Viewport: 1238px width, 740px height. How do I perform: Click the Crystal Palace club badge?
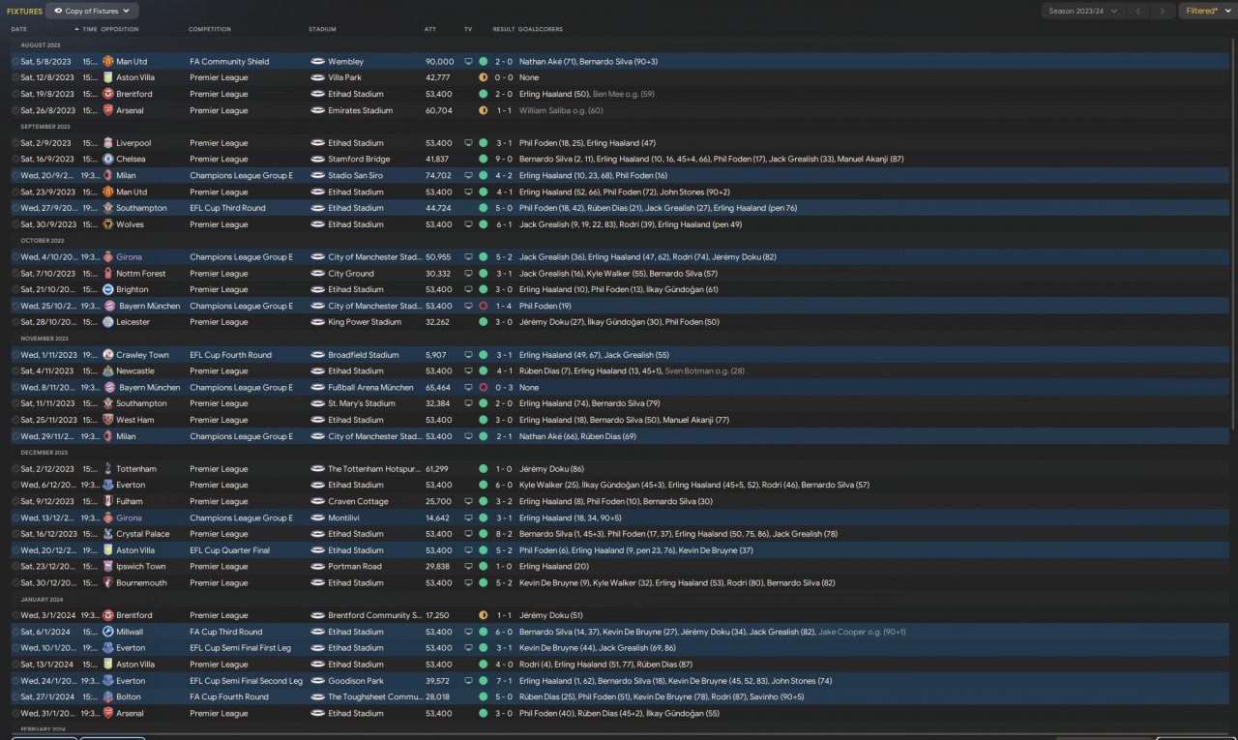108,534
